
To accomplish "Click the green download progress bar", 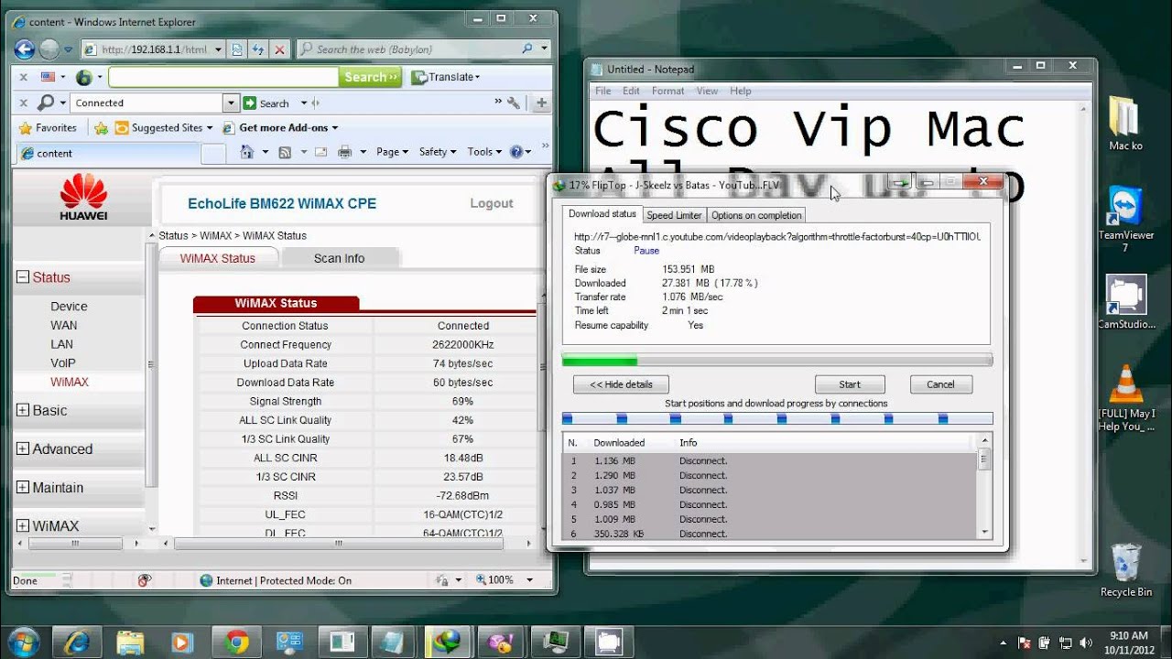I will click(x=776, y=361).
